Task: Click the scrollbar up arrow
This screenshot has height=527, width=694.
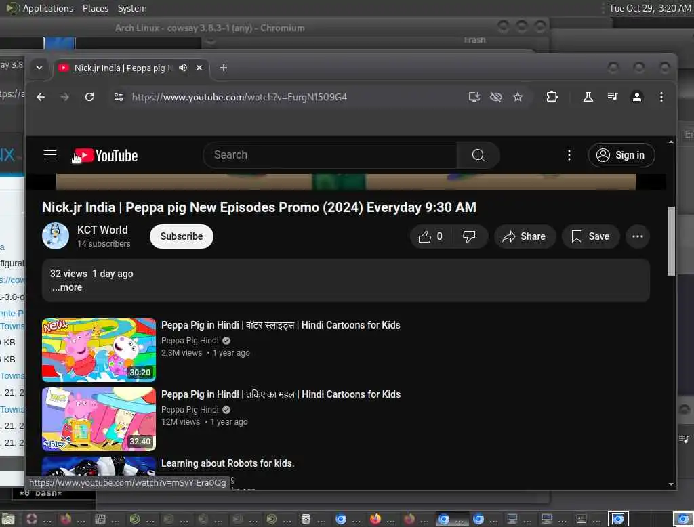Action: [x=671, y=142]
